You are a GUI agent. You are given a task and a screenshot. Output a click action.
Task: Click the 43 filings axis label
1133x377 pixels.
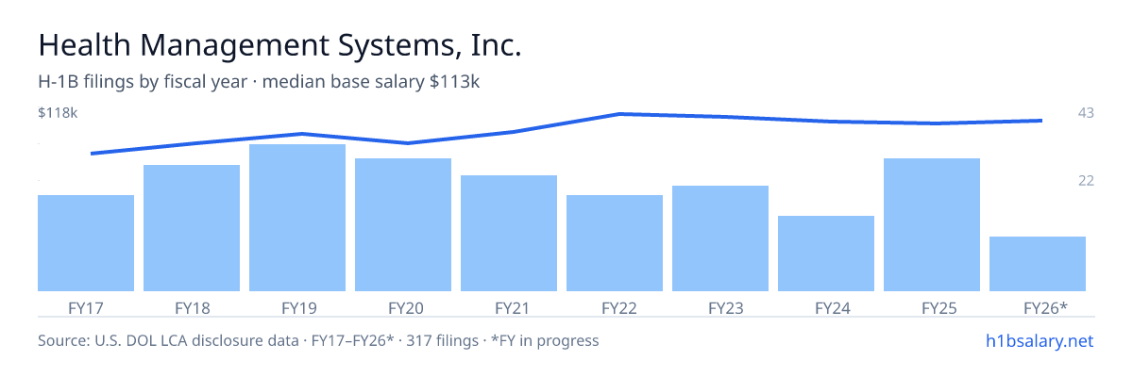pyautogui.click(x=1086, y=113)
